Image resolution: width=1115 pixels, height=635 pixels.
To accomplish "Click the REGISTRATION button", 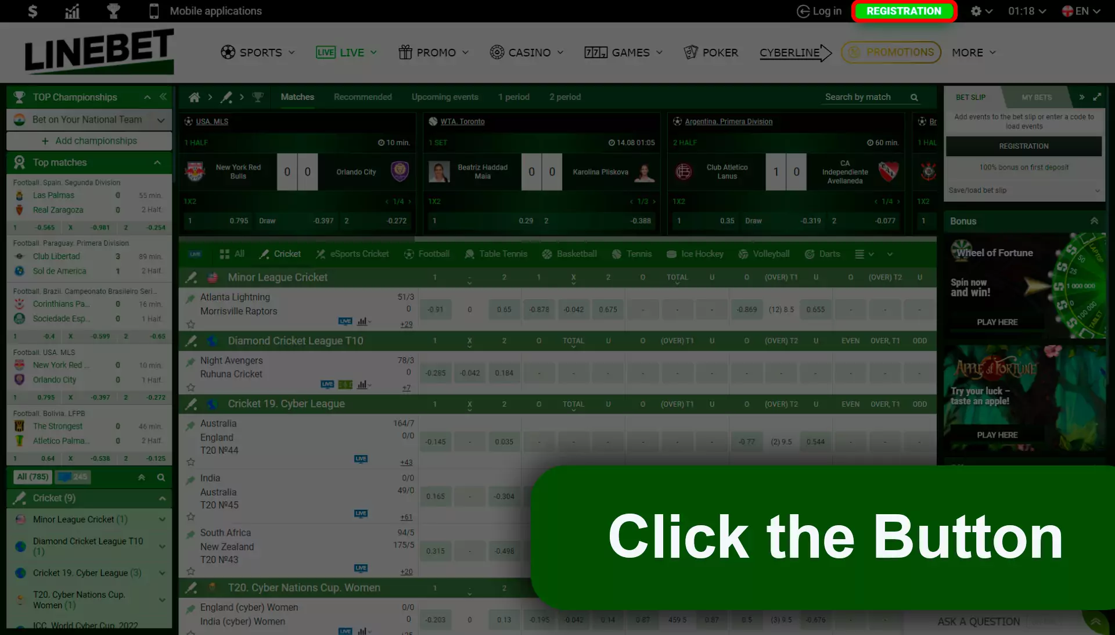I will [x=904, y=10].
